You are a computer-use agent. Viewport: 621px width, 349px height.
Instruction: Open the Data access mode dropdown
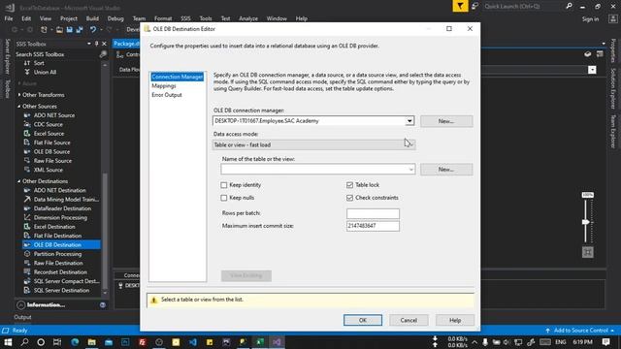tap(410, 144)
